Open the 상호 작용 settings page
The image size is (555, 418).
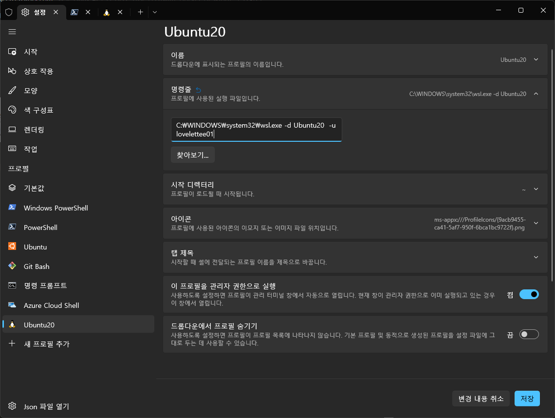click(x=78, y=71)
